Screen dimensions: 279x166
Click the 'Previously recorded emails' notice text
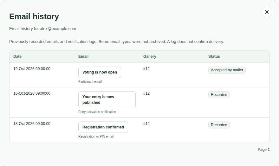[x=117, y=42]
